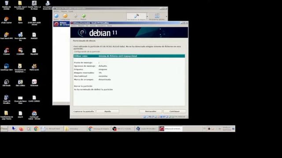Open Papelera de reciclaje desktop icon
Screen dimensions: 282x158
point(7,5)
